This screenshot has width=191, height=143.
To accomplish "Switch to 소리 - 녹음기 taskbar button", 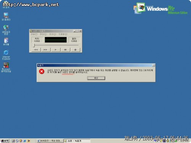I will [x=77, y=141].
